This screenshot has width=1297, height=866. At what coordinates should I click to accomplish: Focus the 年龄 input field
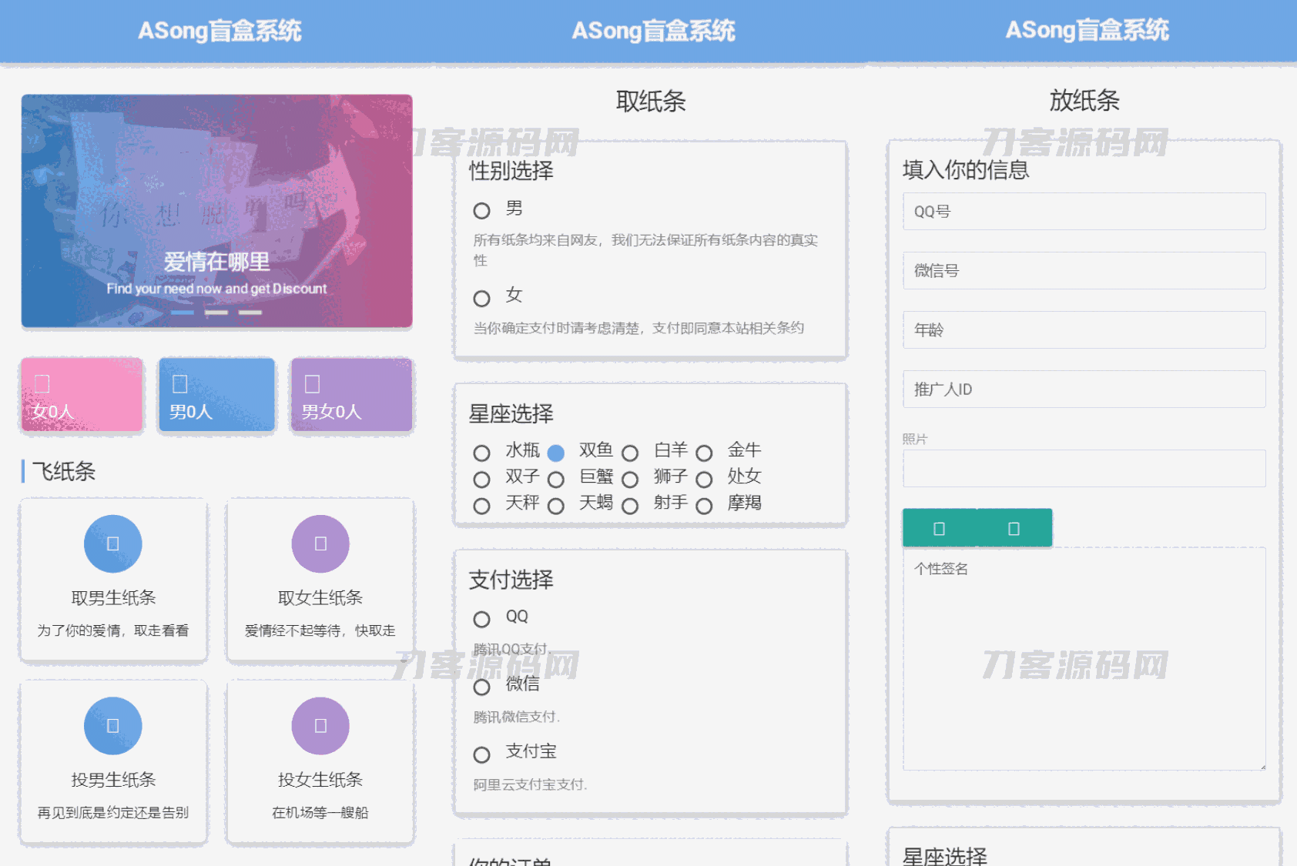click(1084, 330)
